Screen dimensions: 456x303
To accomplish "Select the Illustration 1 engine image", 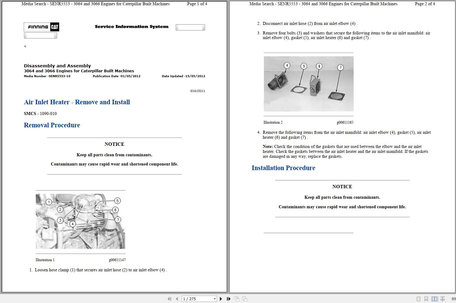I will 80,222.
